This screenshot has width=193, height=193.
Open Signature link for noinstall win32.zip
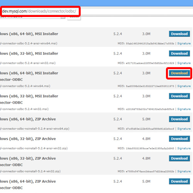pos(184,171)
